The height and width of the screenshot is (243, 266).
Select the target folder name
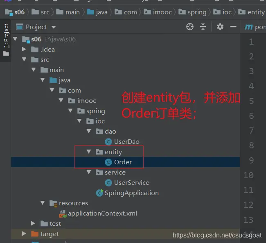50,234
